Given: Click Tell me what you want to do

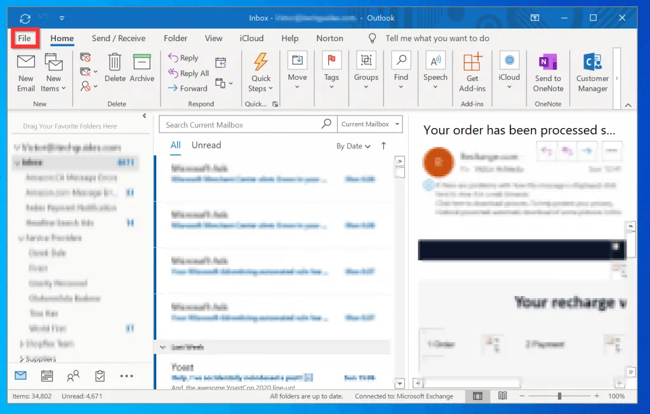Looking at the screenshot, I should (x=437, y=38).
